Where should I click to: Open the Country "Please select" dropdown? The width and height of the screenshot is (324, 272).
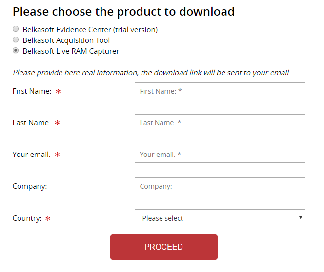coord(215,218)
